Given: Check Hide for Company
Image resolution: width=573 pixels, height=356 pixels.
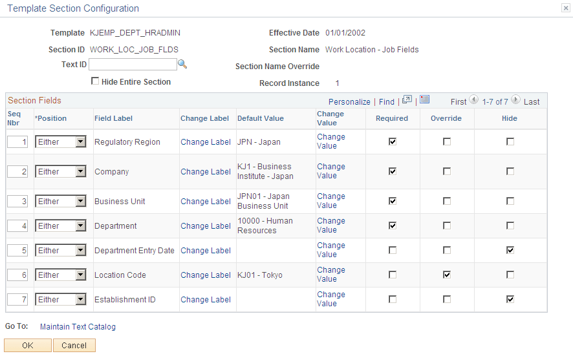Looking at the screenshot, I should coord(510,171).
